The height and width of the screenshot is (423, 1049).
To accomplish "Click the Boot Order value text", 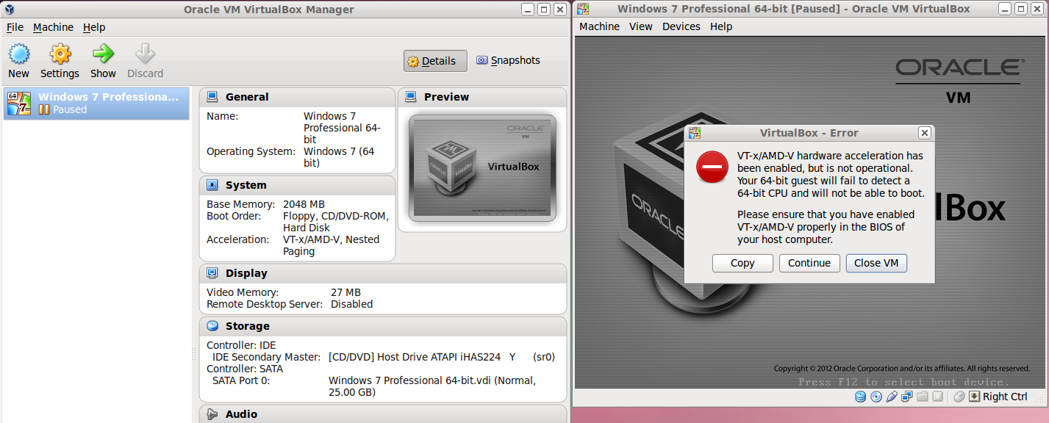I will (336, 222).
